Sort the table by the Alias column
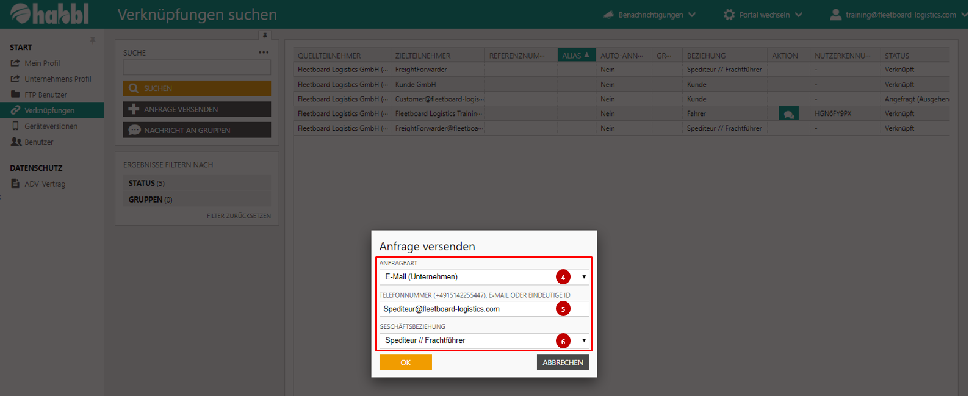The width and height of the screenshot is (969, 396). point(575,56)
